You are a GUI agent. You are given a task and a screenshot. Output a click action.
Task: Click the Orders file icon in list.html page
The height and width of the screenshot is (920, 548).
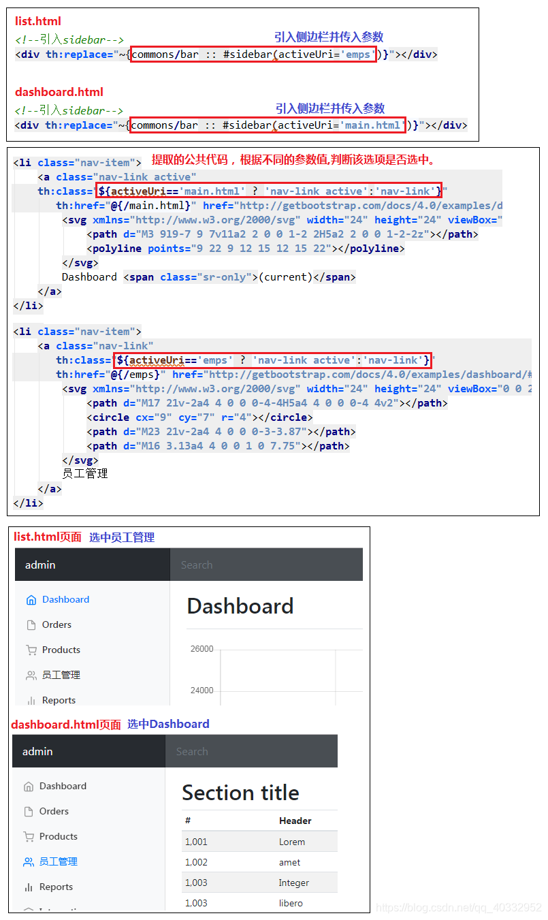click(31, 625)
